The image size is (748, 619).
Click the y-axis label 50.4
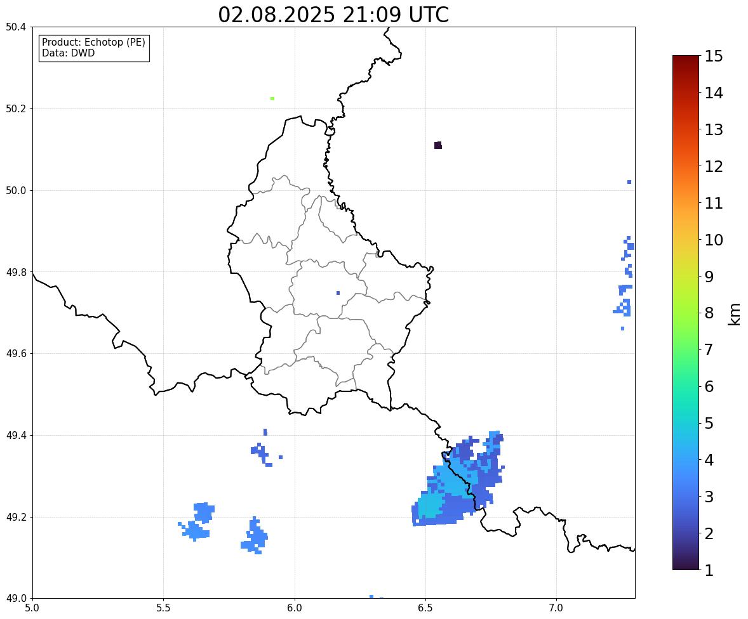(x=16, y=27)
